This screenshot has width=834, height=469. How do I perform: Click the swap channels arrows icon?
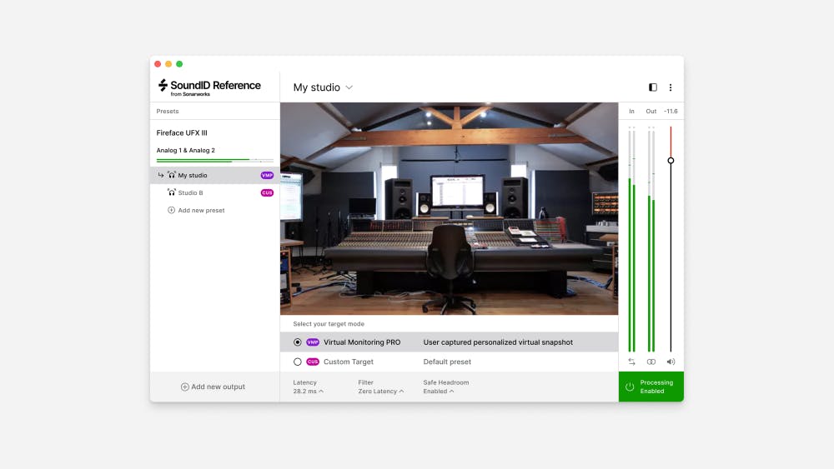631,362
